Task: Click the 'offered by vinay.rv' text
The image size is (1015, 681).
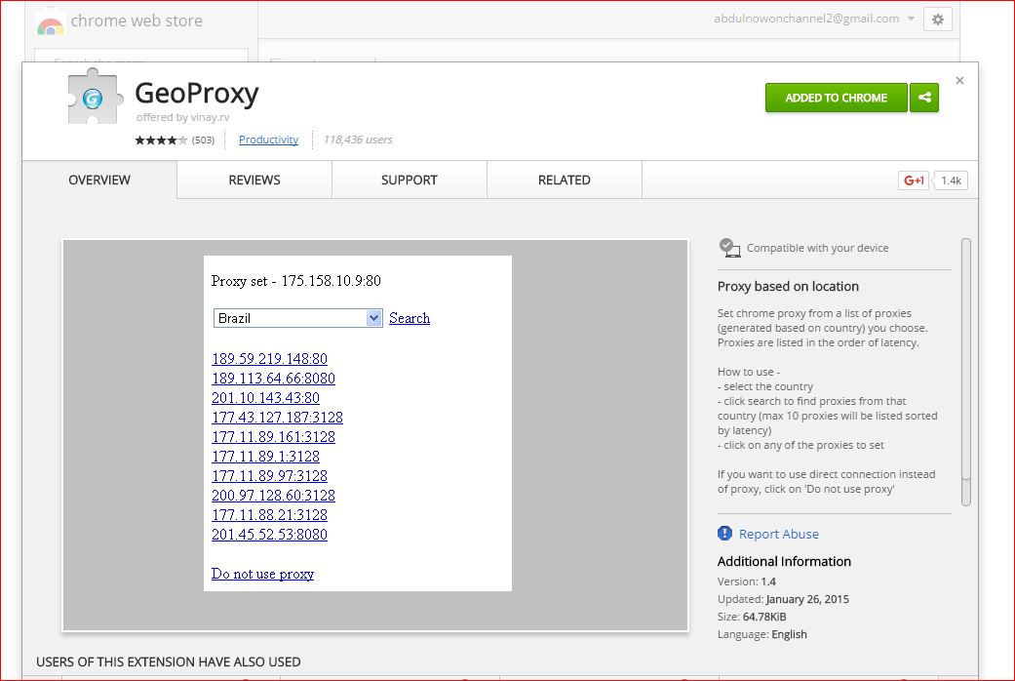Action: 182,117
